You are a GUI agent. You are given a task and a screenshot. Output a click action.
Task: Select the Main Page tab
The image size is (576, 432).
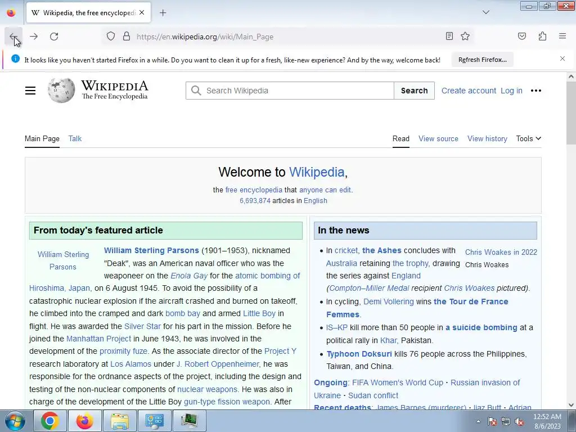[42, 138]
